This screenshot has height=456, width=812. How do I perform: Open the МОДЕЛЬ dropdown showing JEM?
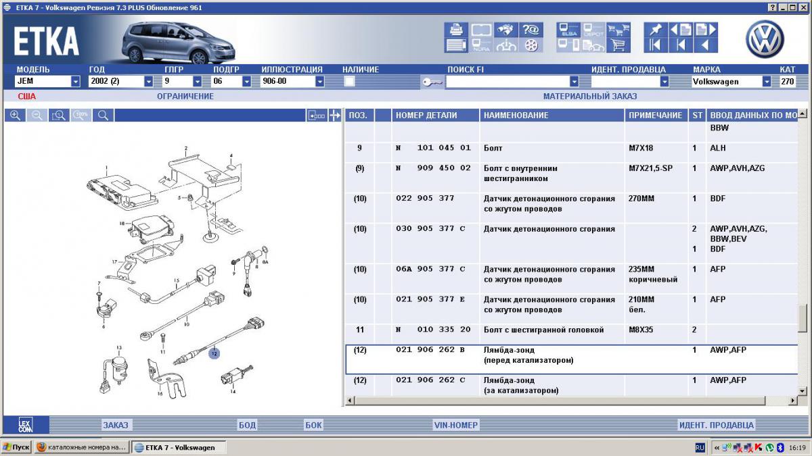pyautogui.click(x=76, y=82)
